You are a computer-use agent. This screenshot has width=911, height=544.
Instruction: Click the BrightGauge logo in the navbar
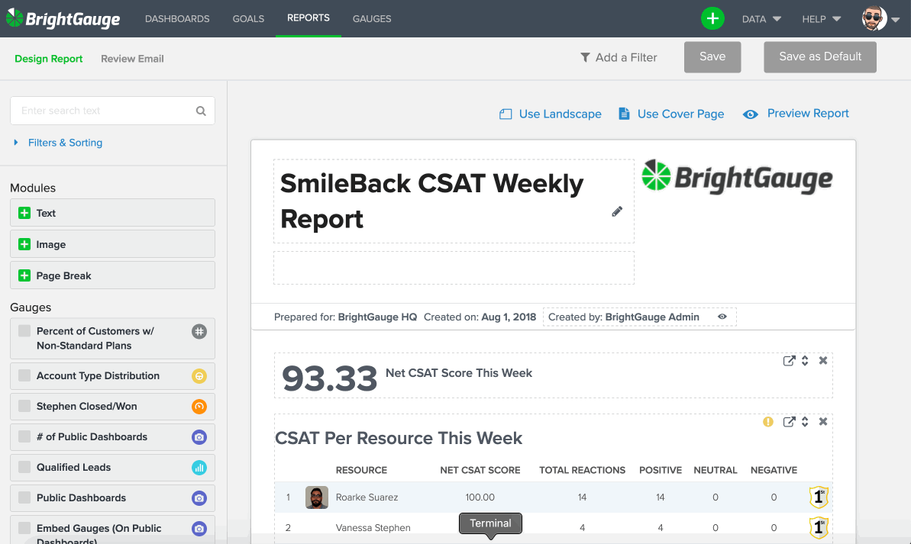tap(63, 18)
